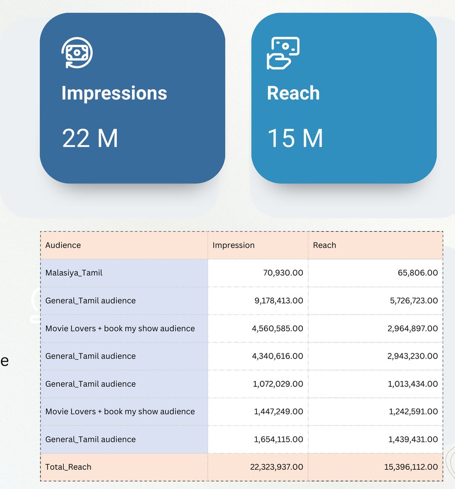The height and width of the screenshot is (489, 455).
Task: Select the Reach column header in table
Action: point(325,245)
